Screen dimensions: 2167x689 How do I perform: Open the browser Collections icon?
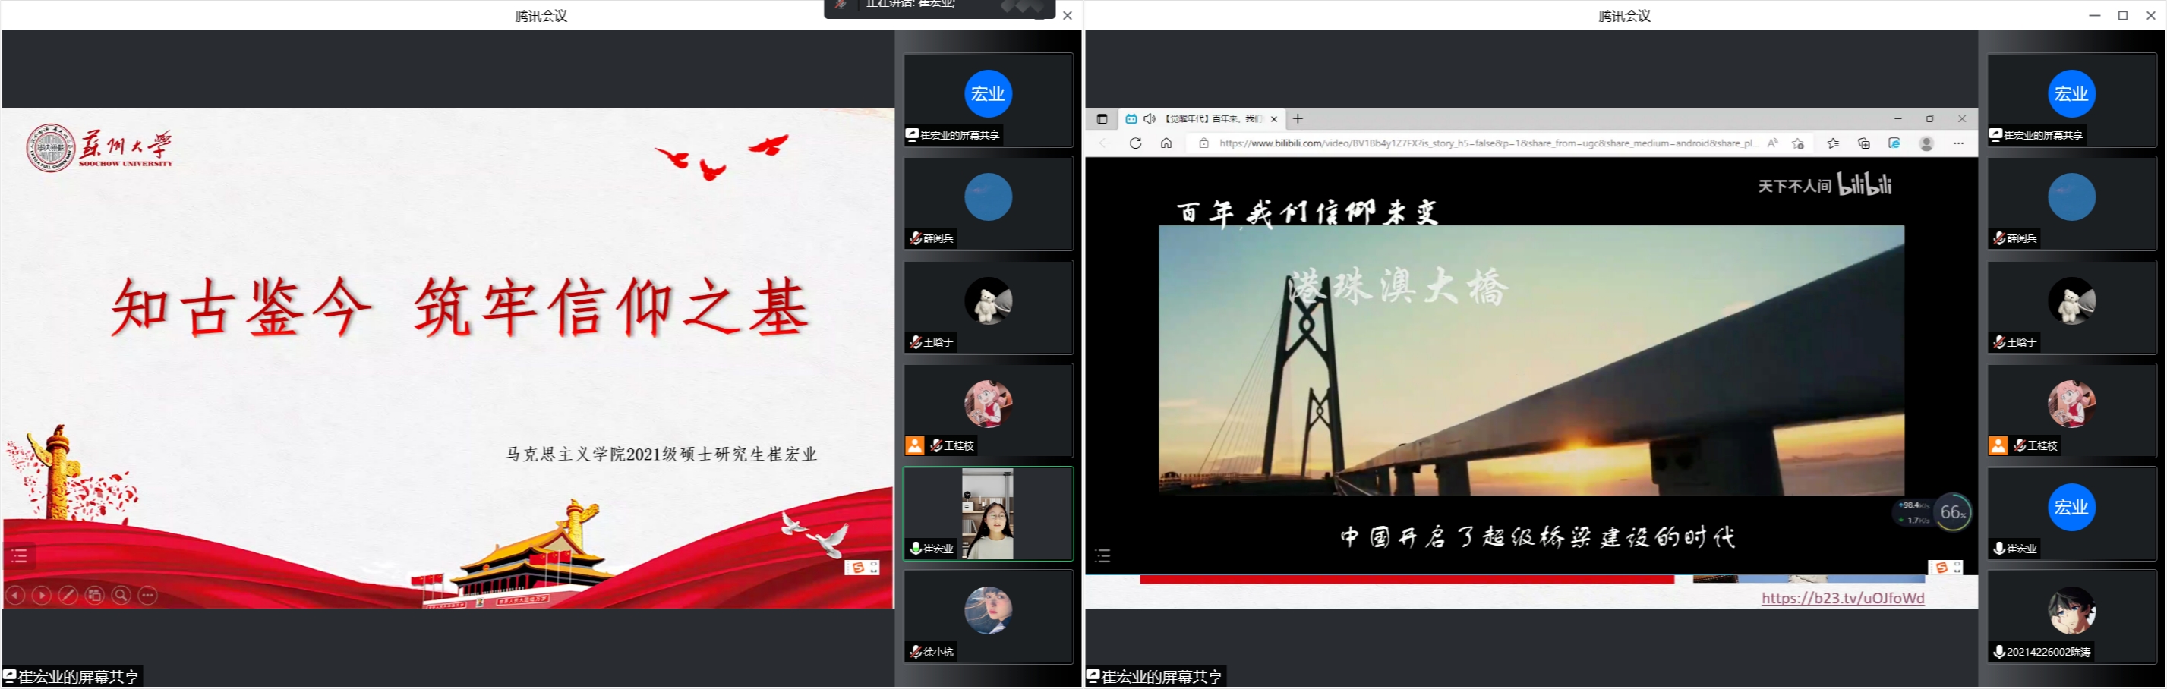tap(1863, 143)
